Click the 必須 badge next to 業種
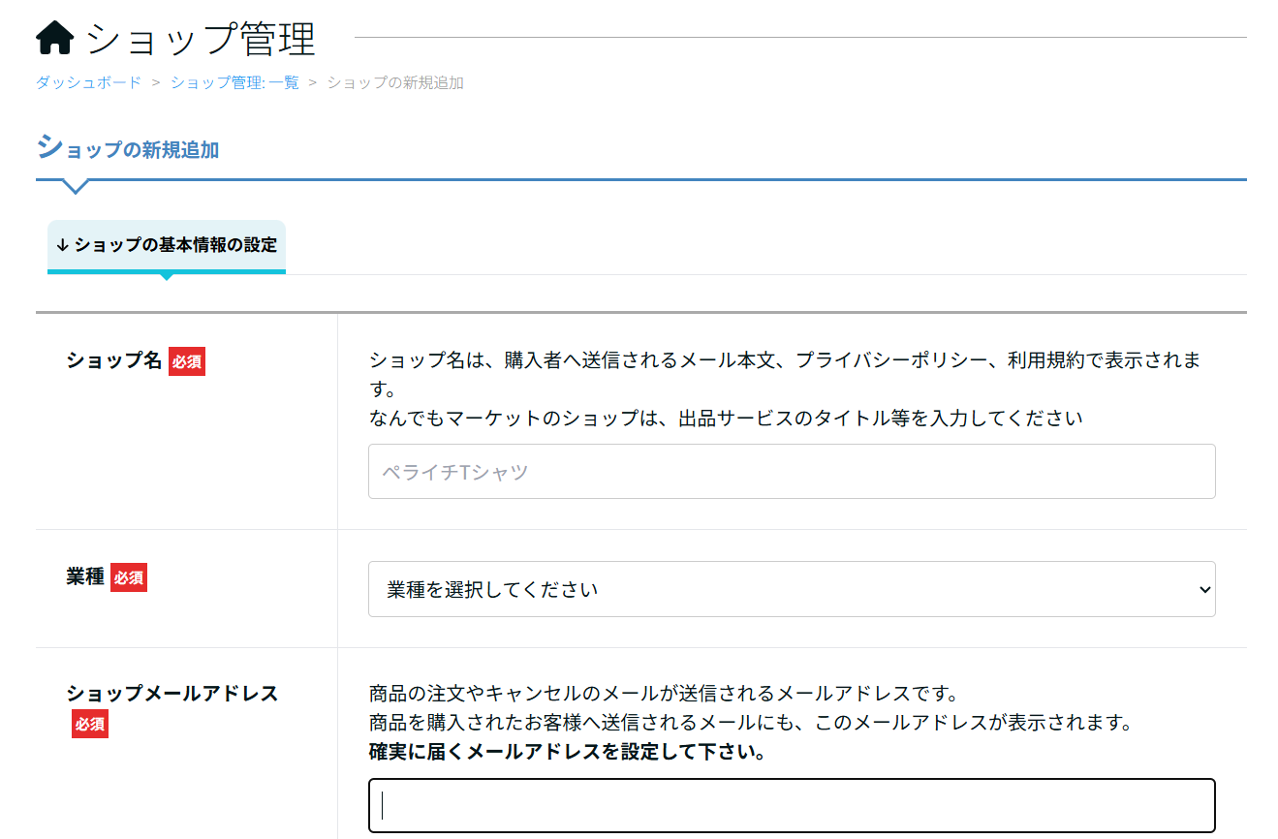Screen dimensions: 1278x839 [x=129, y=578]
